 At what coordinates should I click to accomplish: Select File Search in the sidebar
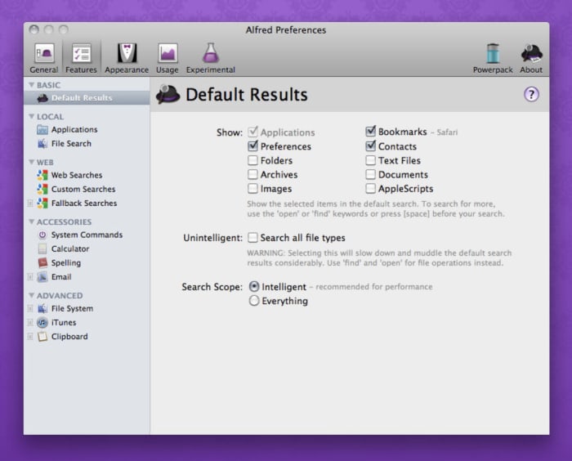coord(71,144)
